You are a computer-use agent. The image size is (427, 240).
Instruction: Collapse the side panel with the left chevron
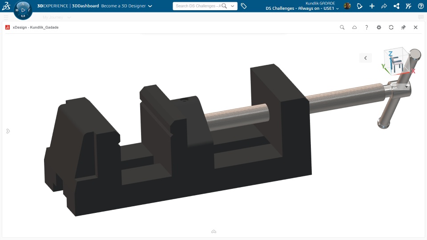(x=366, y=58)
